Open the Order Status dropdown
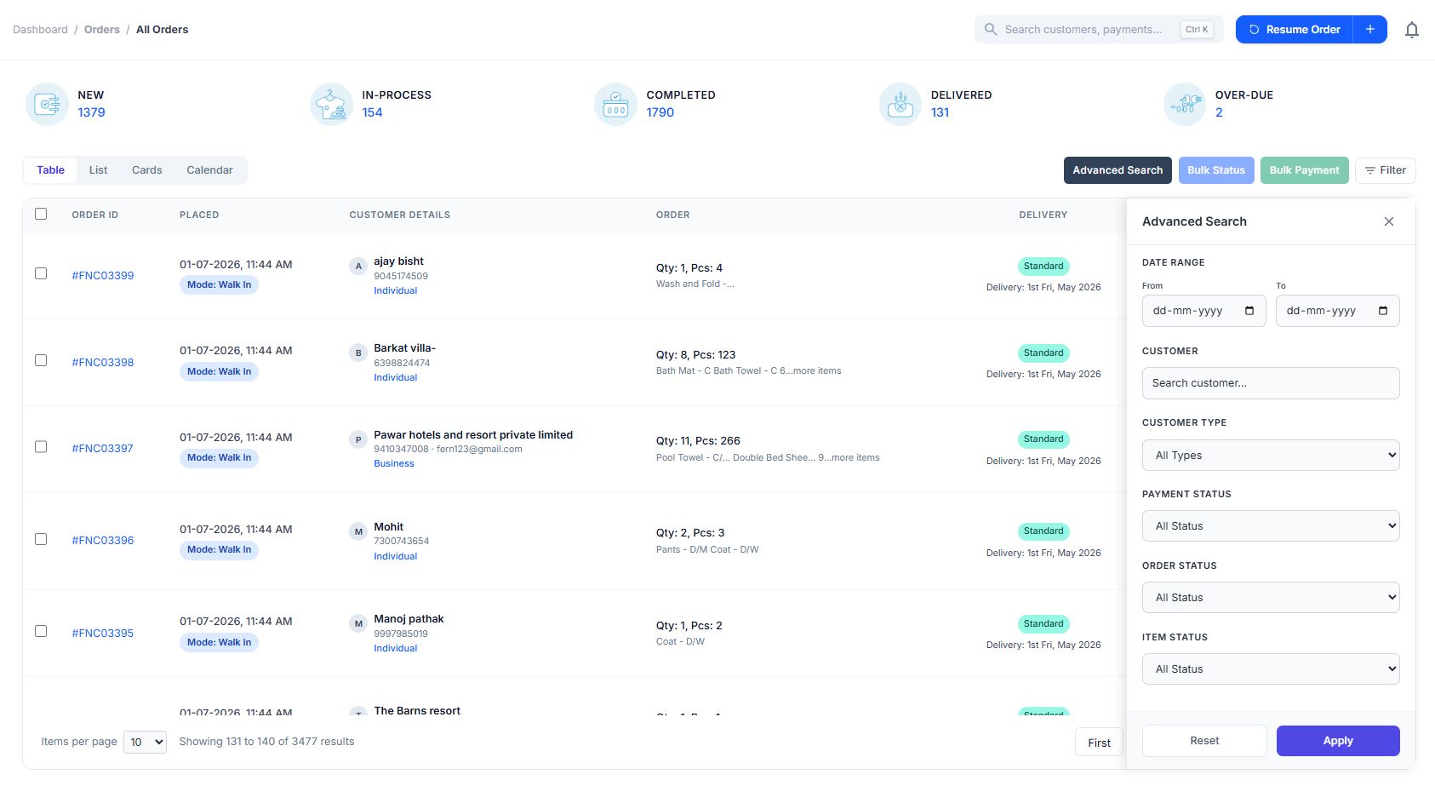Viewport: 1435px width, 786px height. click(1271, 598)
